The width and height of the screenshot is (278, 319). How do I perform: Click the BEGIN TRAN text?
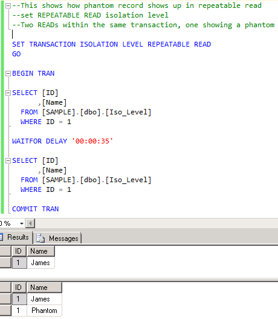point(33,73)
